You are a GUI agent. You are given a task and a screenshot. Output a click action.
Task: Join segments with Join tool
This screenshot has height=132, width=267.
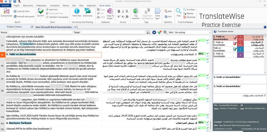[168, 17]
